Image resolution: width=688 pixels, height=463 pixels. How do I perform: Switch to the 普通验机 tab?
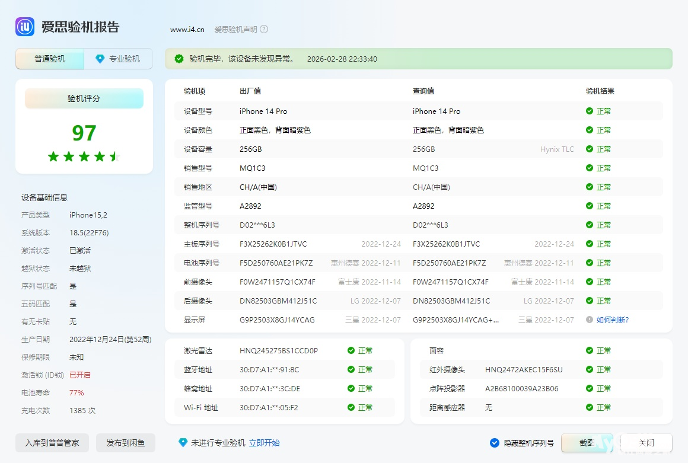coord(50,59)
